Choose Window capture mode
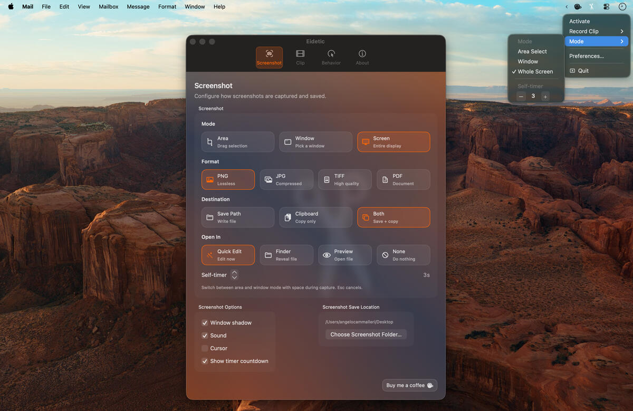Viewport: 633px width, 411px height. pos(315,141)
